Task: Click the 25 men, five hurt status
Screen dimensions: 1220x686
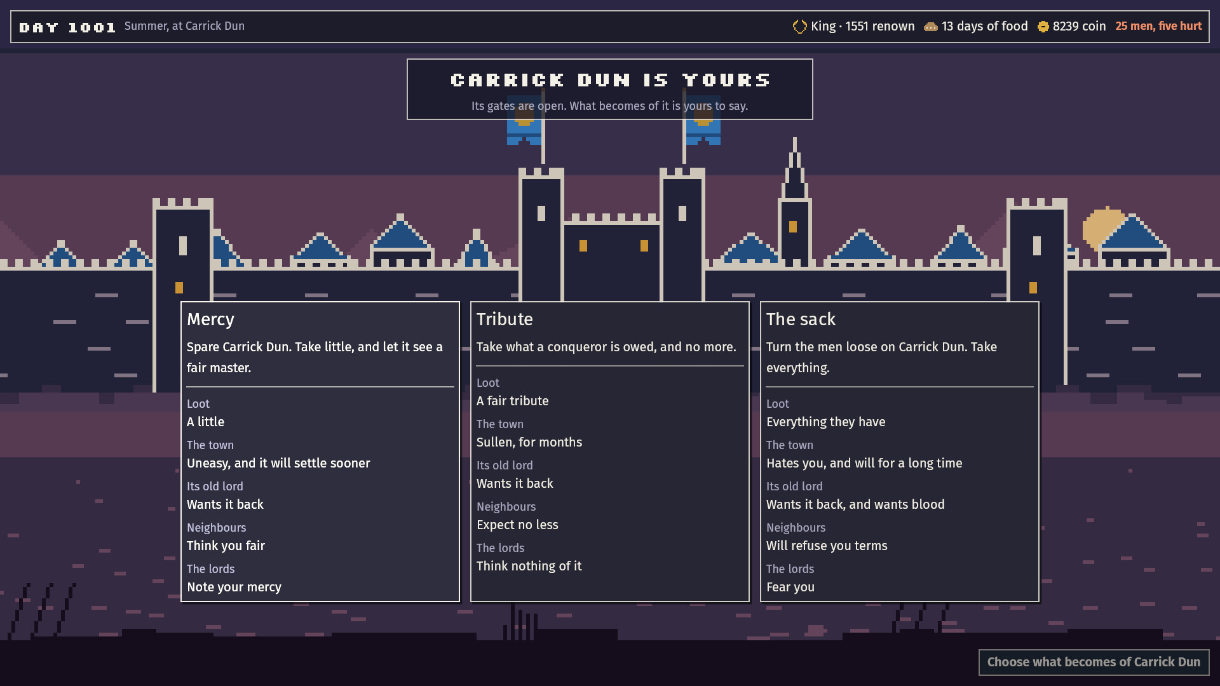Action: (1158, 26)
